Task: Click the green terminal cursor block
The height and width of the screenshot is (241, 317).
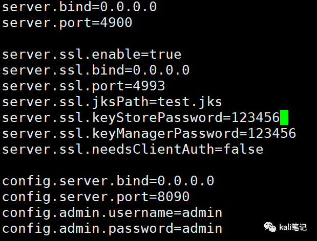Action: (284, 118)
